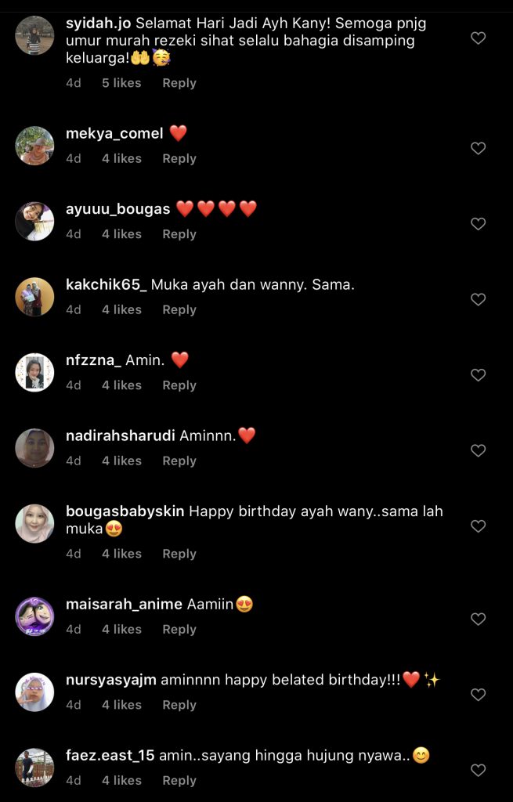Like ayuuu_bougas's four hearts comment
Viewport: 513px width, 802px height.
478,224
